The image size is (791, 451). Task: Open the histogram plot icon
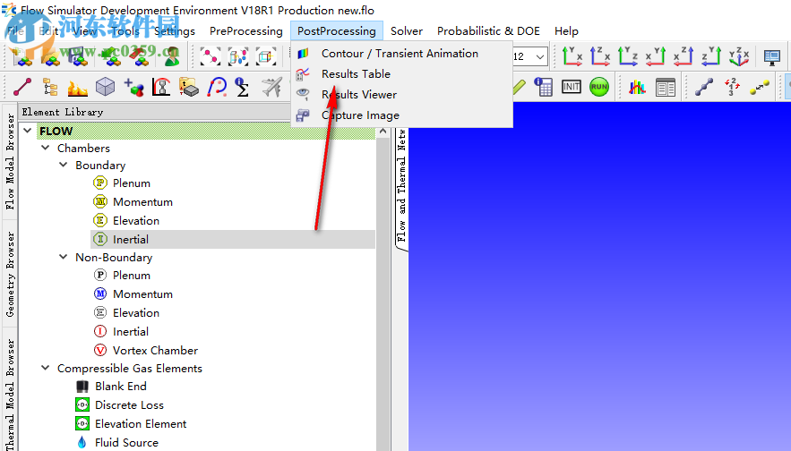click(x=637, y=88)
